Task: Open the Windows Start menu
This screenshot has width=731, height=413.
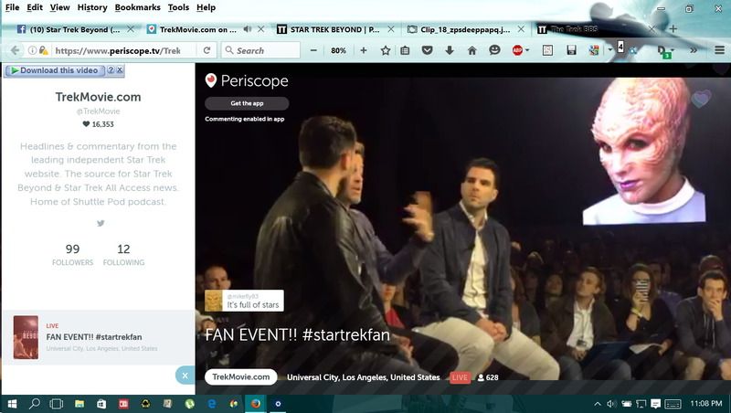Action: 12,404
